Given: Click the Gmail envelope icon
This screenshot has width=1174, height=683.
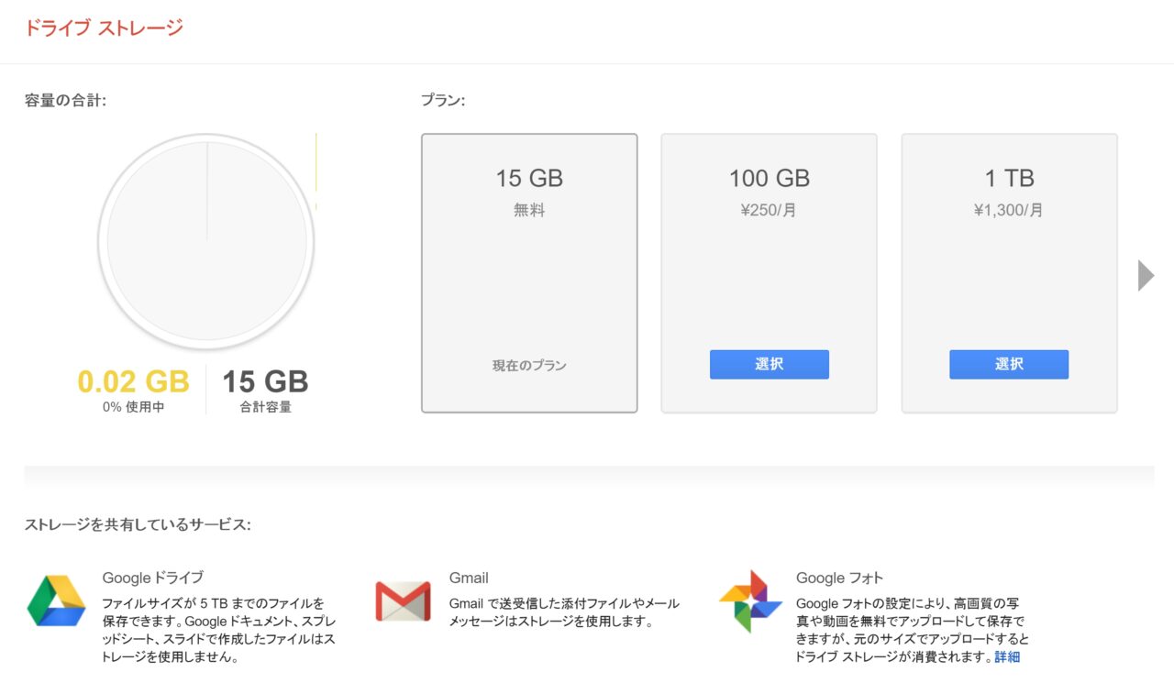Looking at the screenshot, I should (403, 601).
